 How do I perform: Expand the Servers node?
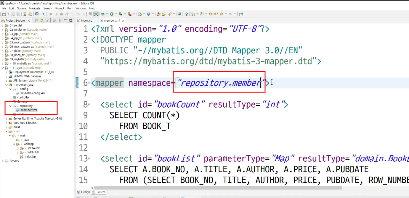(x=2, y=161)
